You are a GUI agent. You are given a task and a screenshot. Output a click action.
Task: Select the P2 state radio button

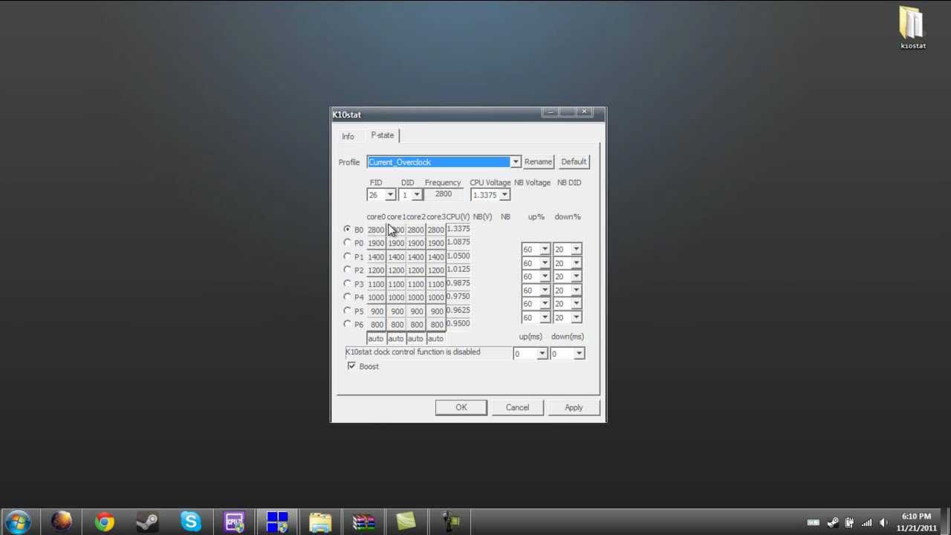[x=347, y=270]
